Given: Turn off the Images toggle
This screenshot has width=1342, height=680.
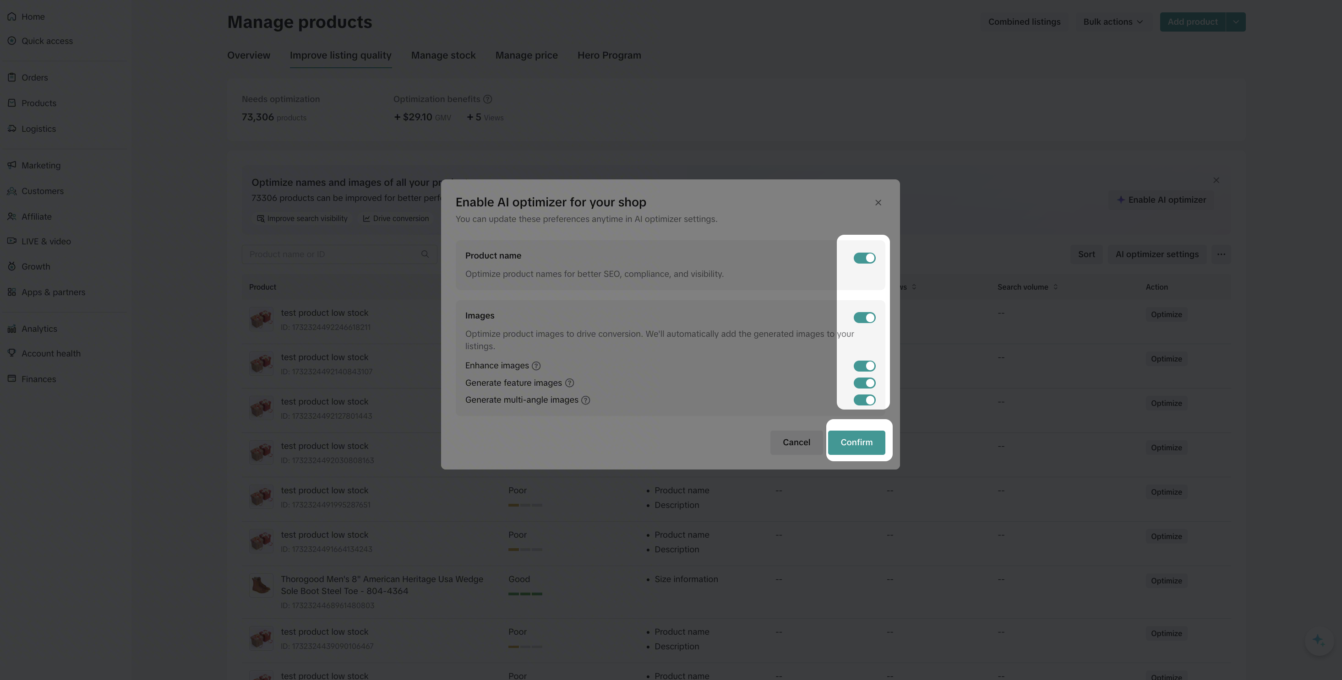Looking at the screenshot, I should point(864,318).
